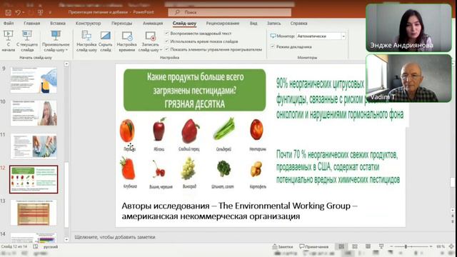Toggle 'Использовать время показа слайдов' checkbox
Viewport: 457px width, 257px height.
(x=167, y=41)
